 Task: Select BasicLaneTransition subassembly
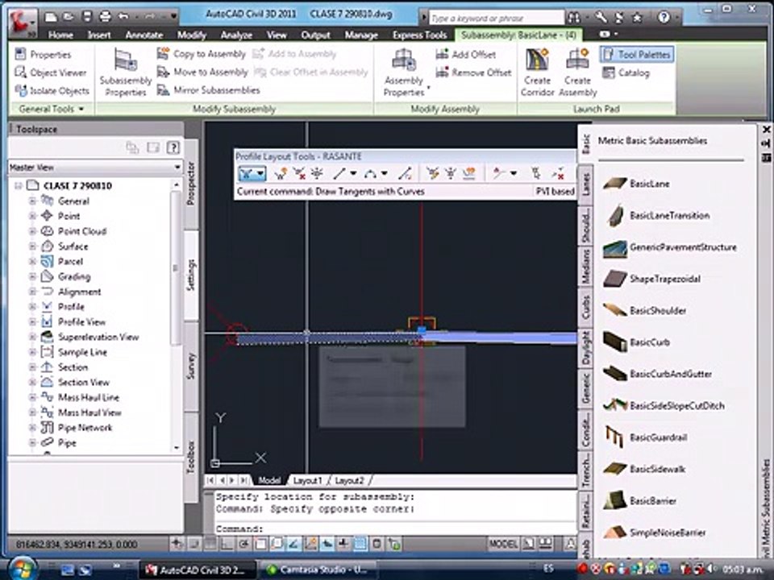coord(656,216)
